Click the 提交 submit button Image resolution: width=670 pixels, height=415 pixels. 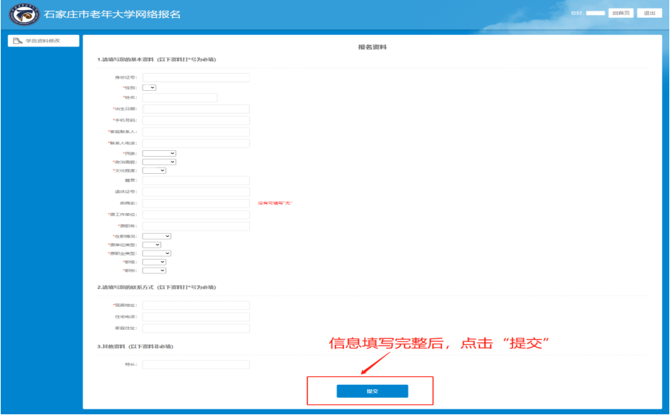(x=372, y=391)
